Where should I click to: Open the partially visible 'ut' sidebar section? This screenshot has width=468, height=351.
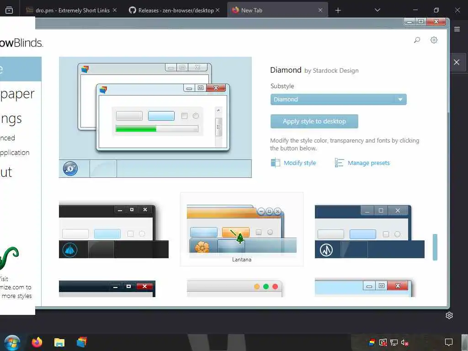click(6, 172)
